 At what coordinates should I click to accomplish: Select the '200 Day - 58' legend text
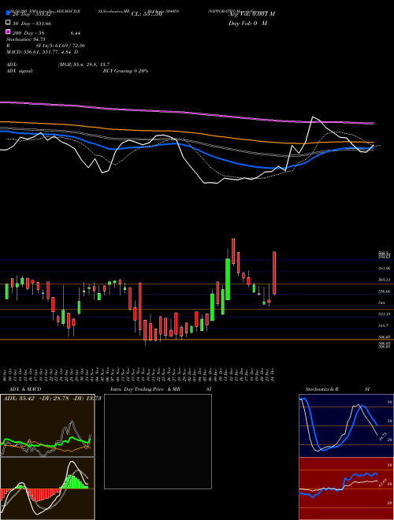click(28, 33)
